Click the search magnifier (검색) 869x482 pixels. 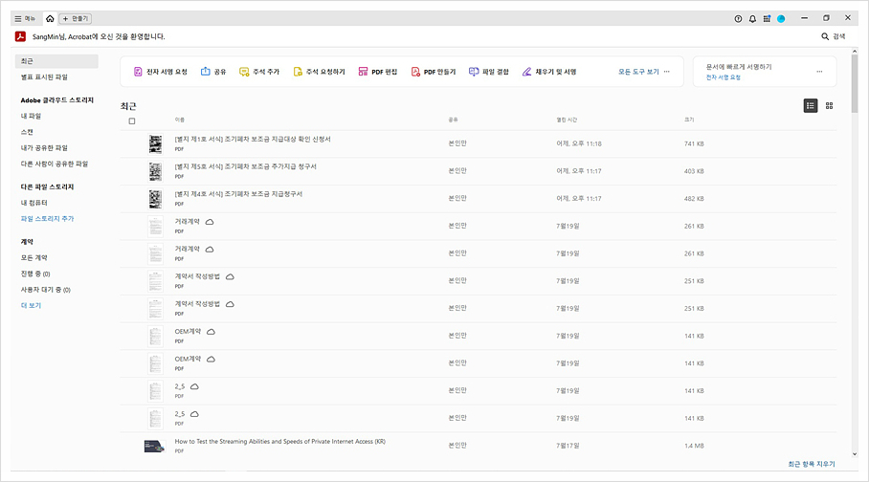tap(833, 36)
